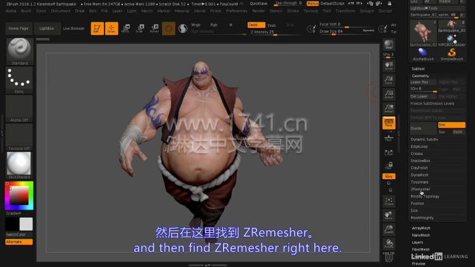Click the lock camera icon

tap(389, 165)
